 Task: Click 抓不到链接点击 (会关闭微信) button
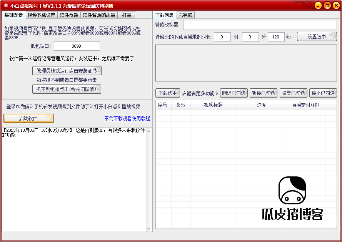pyautogui.click(x=67, y=89)
